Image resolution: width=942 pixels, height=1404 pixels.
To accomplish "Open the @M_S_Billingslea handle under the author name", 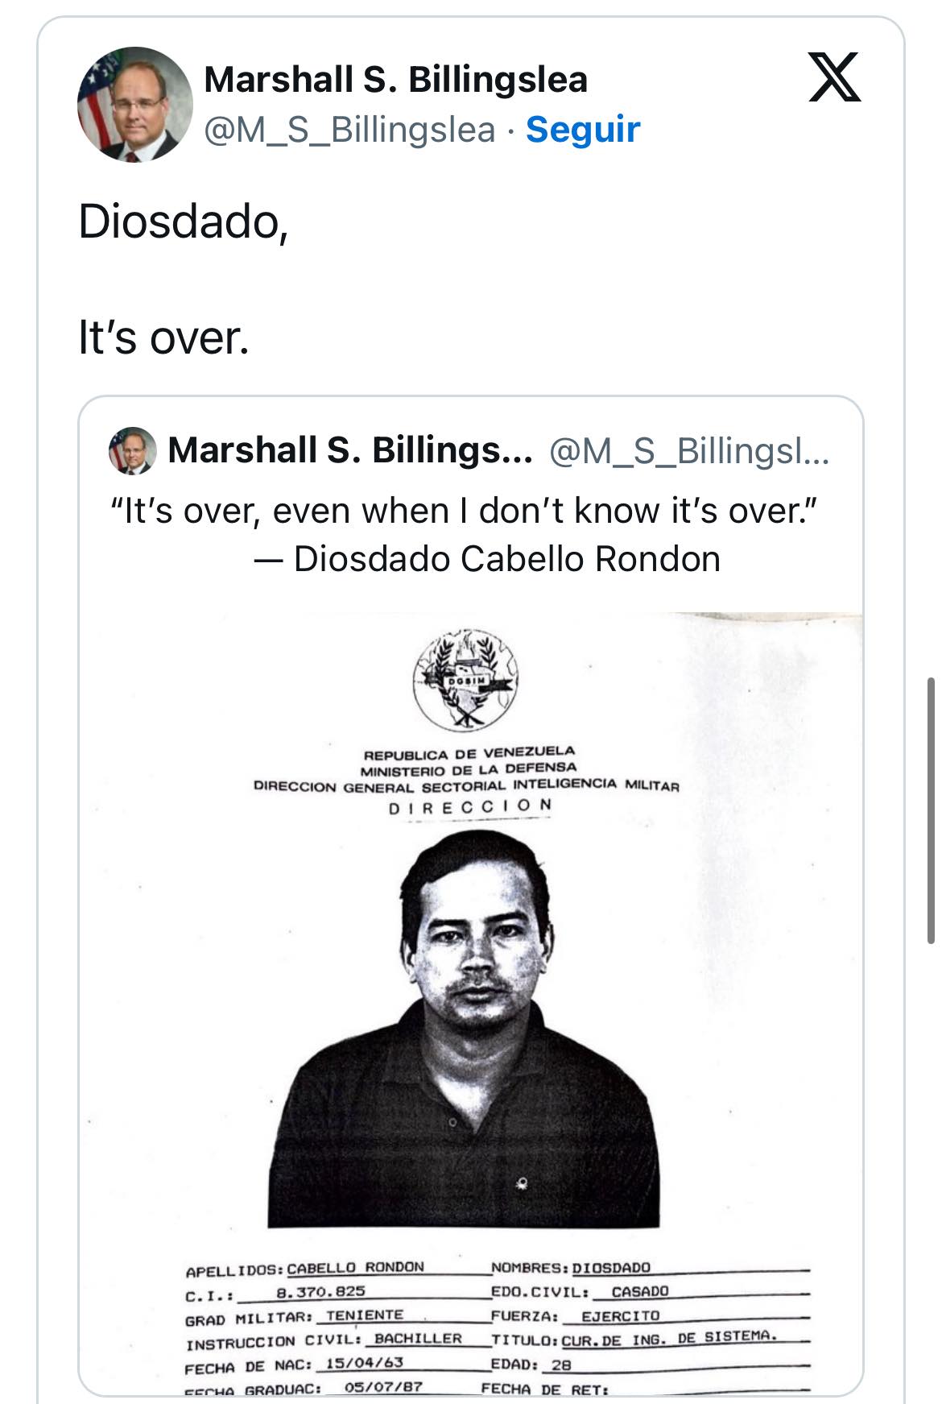I will coord(349,129).
